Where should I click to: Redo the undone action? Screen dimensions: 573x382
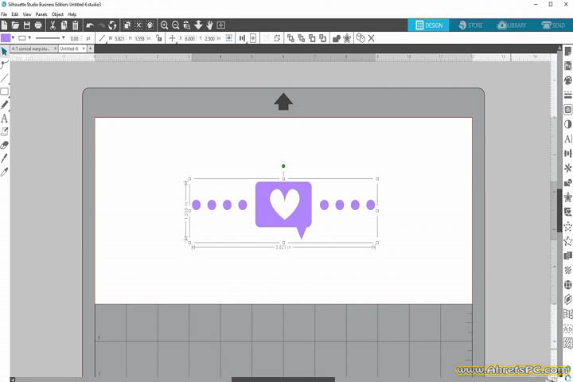point(101,25)
